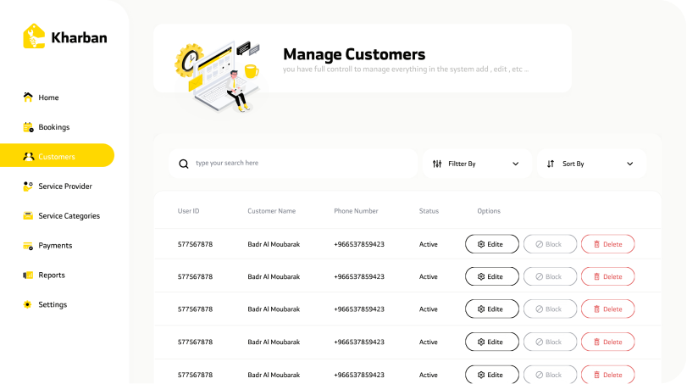Block the customer in second row
The height and width of the screenshot is (384, 687).
coord(550,276)
